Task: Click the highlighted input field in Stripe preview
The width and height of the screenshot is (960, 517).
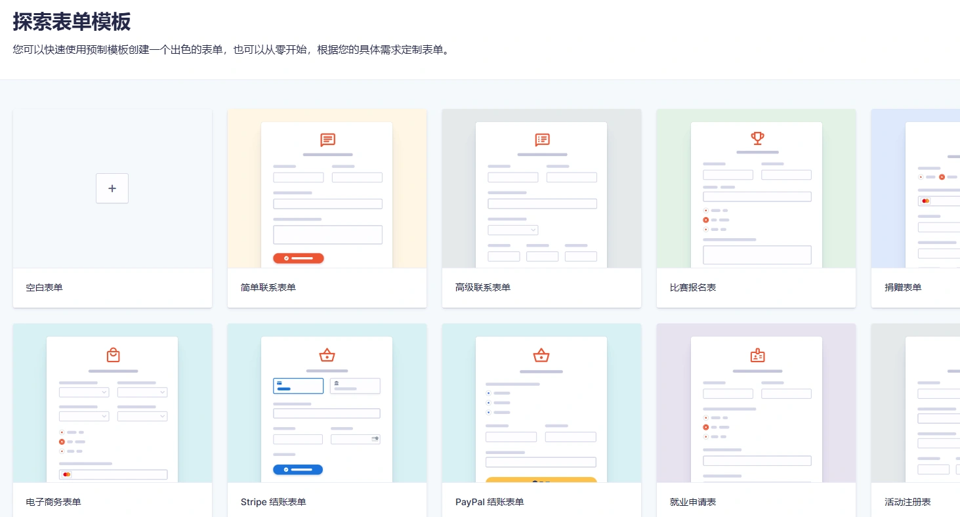Action: 299,386
